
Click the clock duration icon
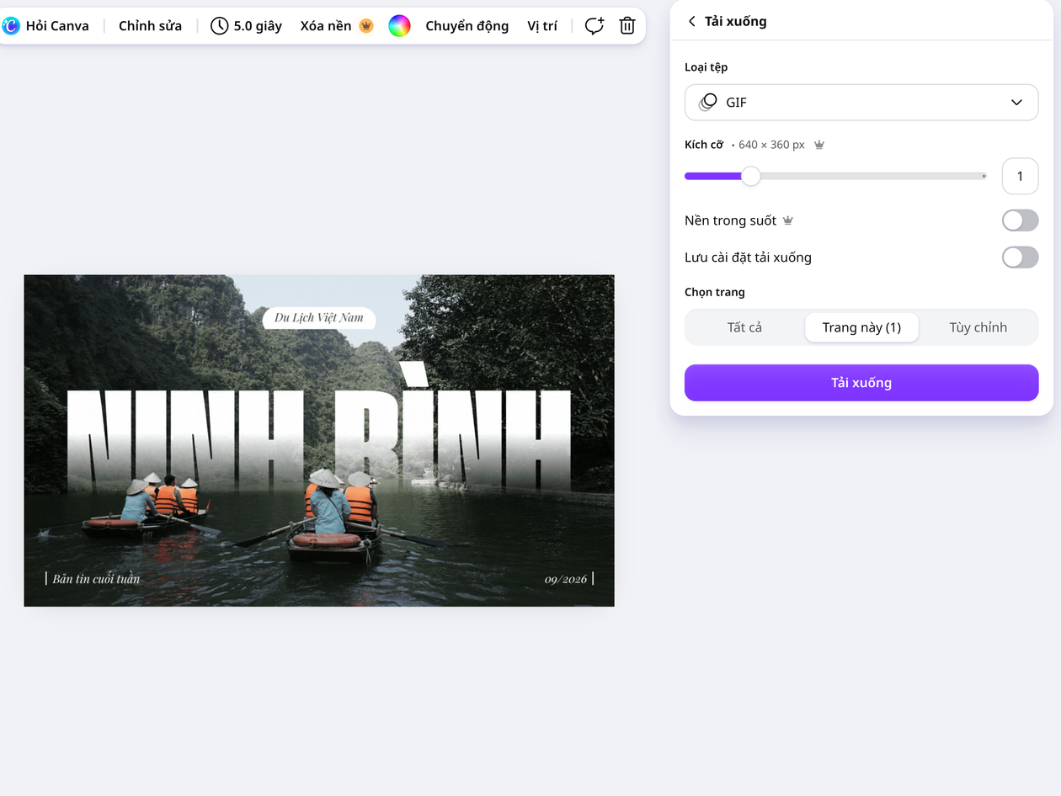pos(219,26)
